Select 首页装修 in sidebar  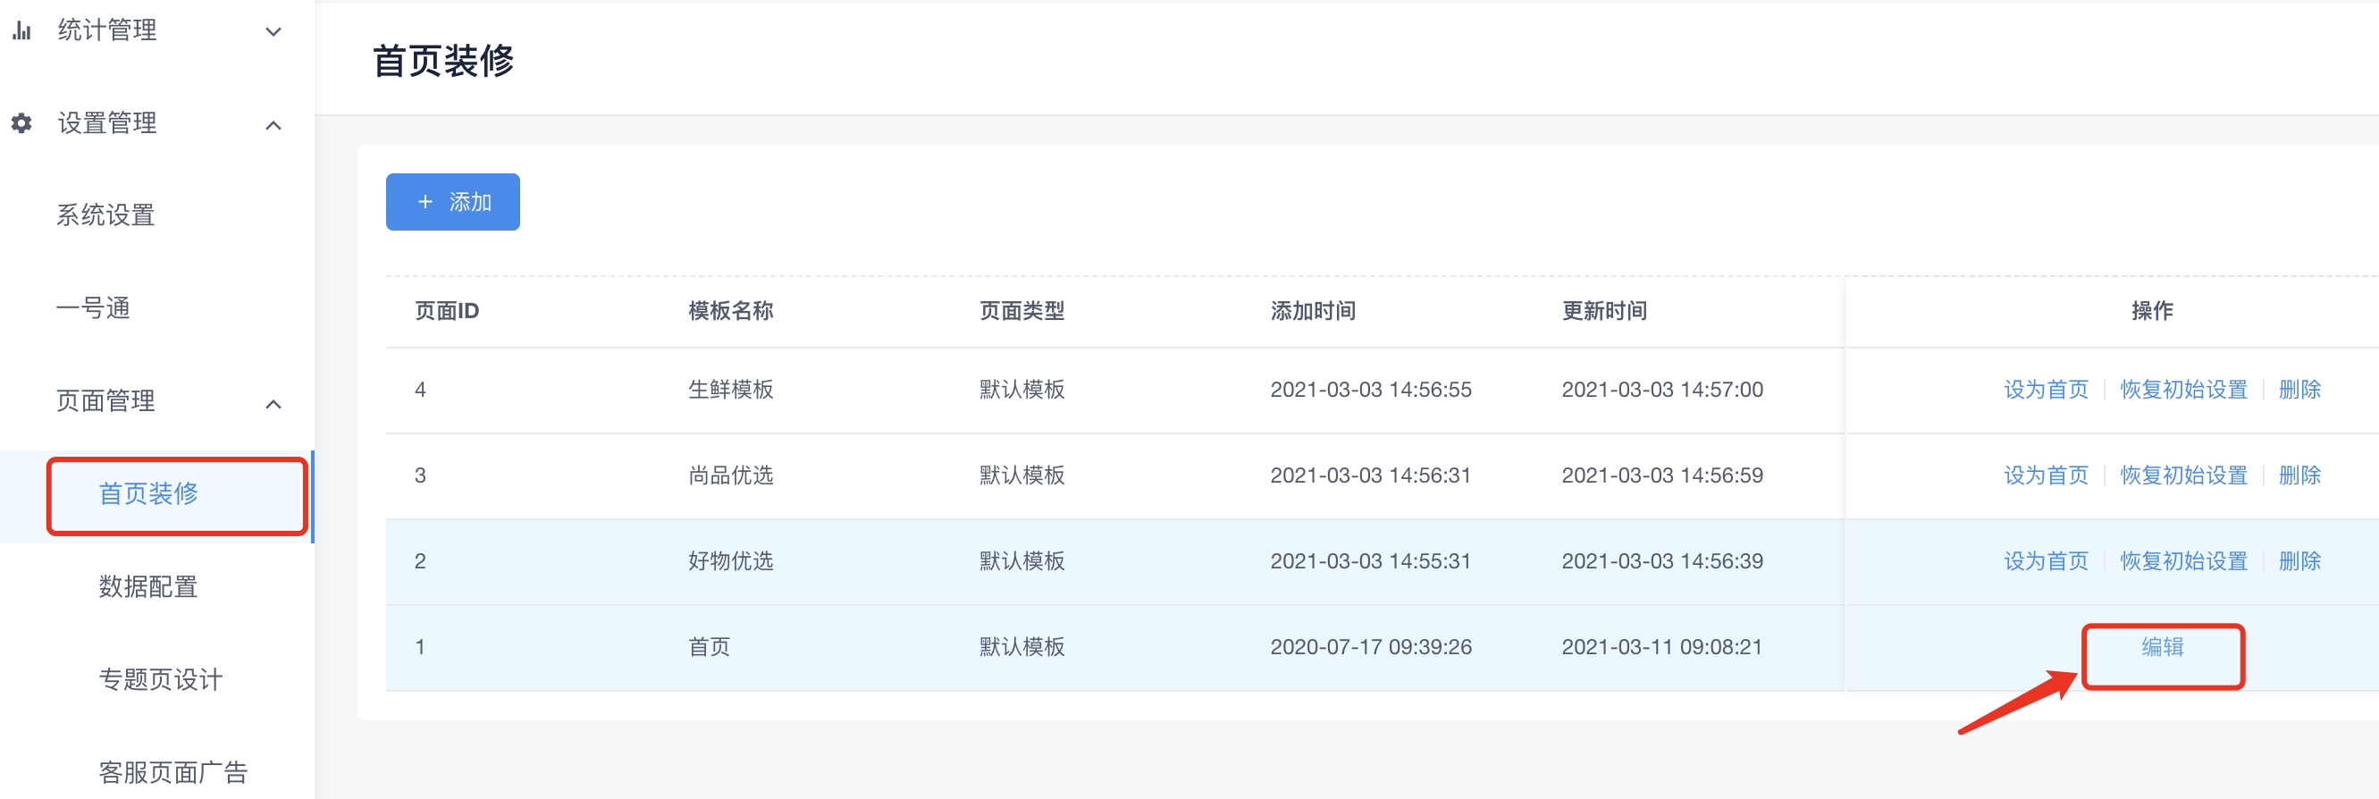147,494
